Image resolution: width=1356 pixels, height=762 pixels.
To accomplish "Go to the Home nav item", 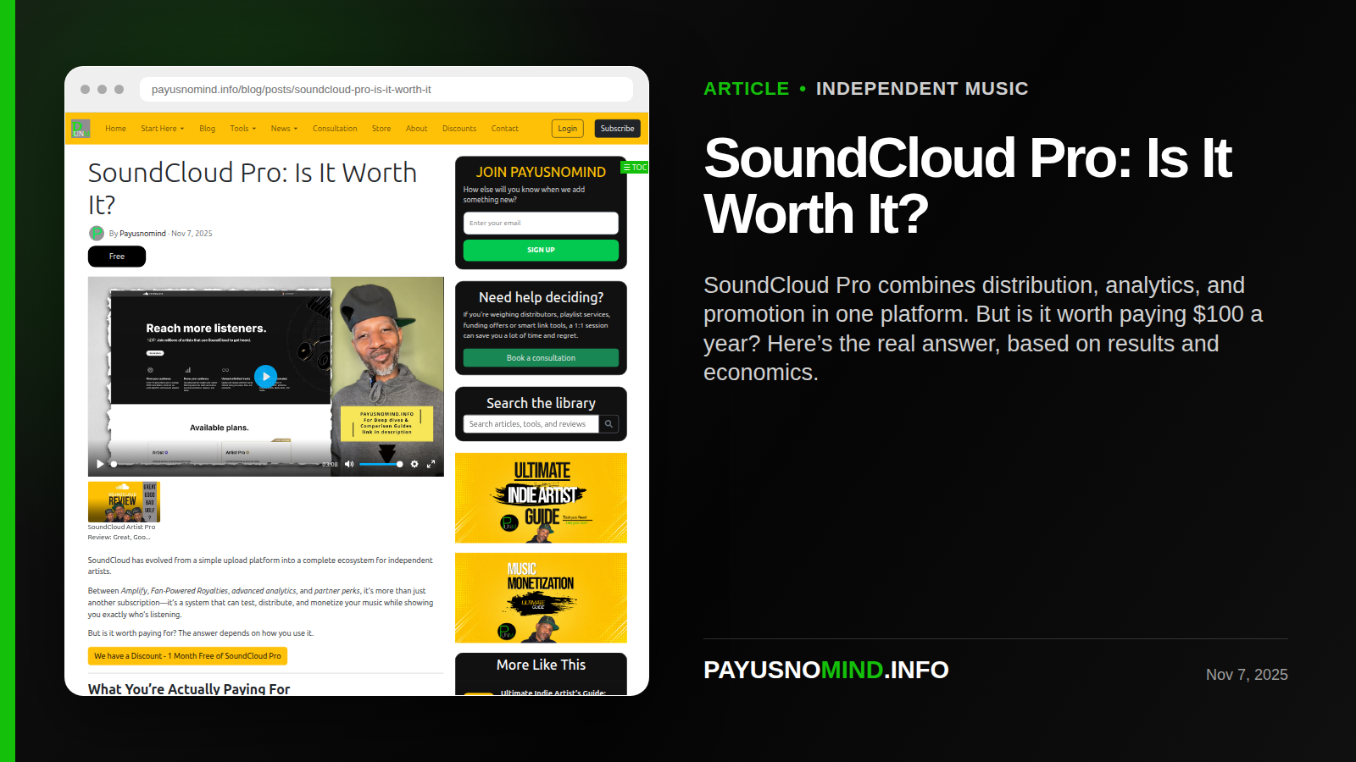I will click(x=115, y=129).
